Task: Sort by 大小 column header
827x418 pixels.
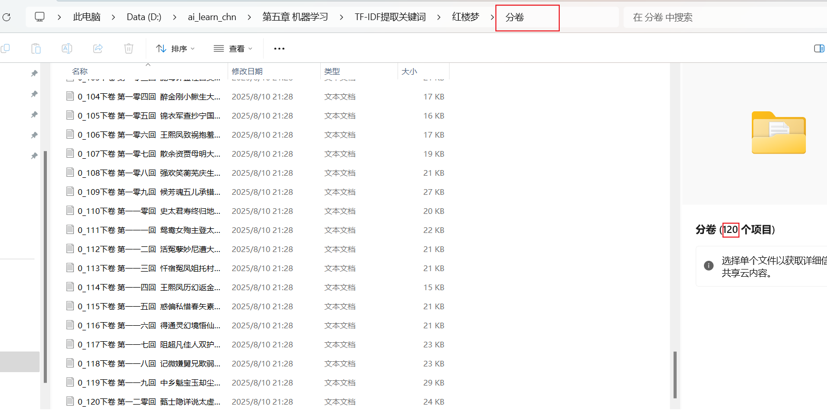Action: pos(409,71)
